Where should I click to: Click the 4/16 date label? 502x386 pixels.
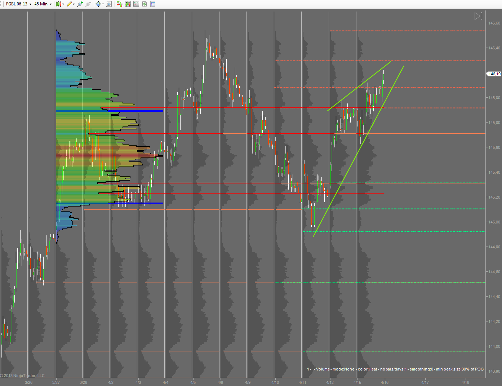click(x=385, y=382)
